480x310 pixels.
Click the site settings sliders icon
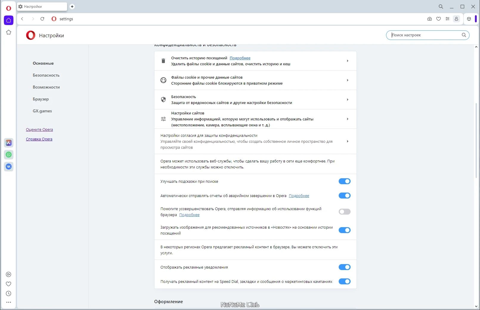click(x=163, y=119)
